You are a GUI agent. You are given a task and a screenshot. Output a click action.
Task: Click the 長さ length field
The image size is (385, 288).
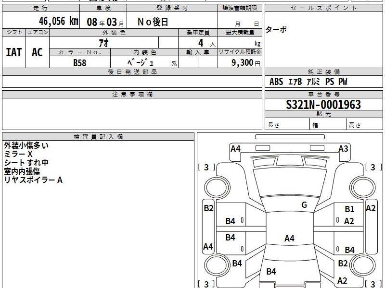click(x=287, y=125)
